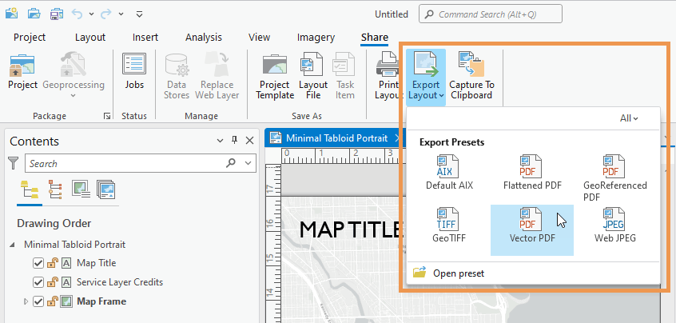Select List By Element Type view

click(x=55, y=189)
